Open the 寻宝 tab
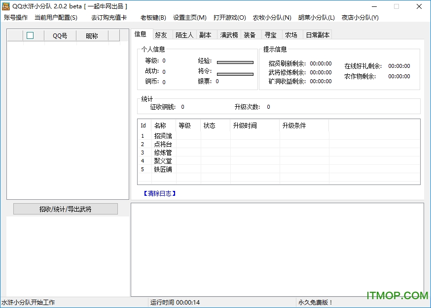Screen dimensions: 431x308 pos(270,35)
